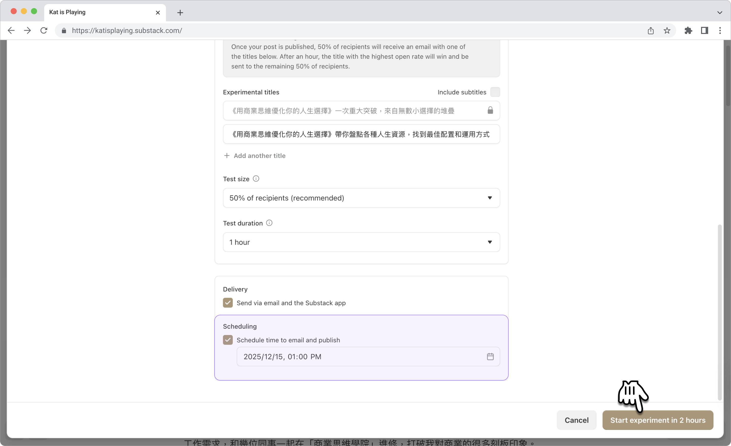The image size is (731, 446).
Task: Uncheck Schedule time to email and publish
Action: point(228,340)
